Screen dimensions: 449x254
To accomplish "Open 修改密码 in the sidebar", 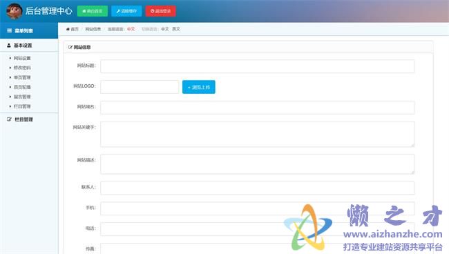I will pyautogui.click(x=22, y=68).
